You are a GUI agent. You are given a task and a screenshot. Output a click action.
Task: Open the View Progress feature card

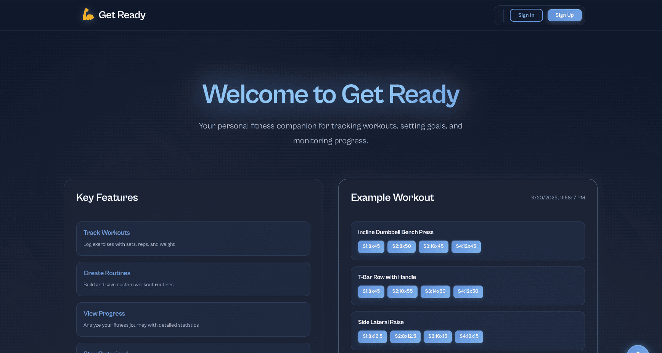point(193,319)
